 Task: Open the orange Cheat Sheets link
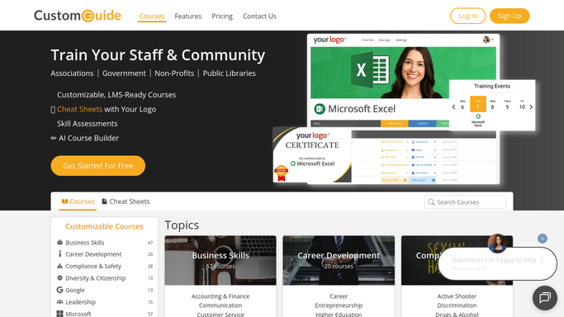coord(79,109)
